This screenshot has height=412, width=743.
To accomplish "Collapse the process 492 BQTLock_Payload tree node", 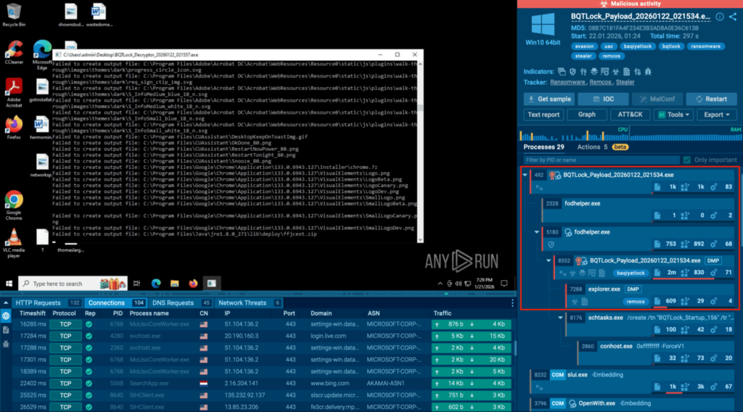I will pyautogui.click(x=525, y=175).
